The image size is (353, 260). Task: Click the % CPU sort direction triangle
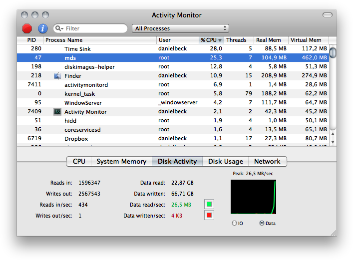tap(220, 40)
